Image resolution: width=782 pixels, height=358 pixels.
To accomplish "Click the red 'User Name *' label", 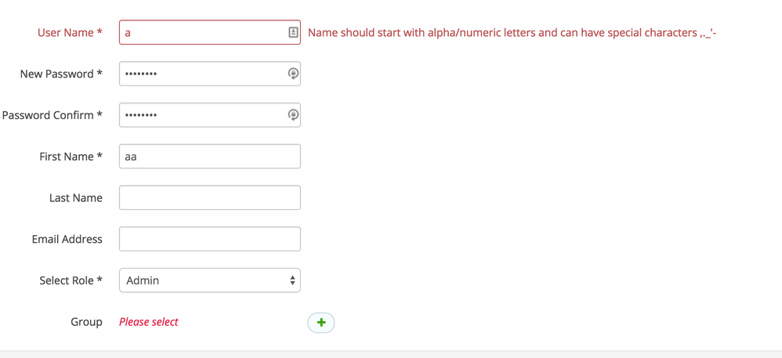I will tap(70, 33).
